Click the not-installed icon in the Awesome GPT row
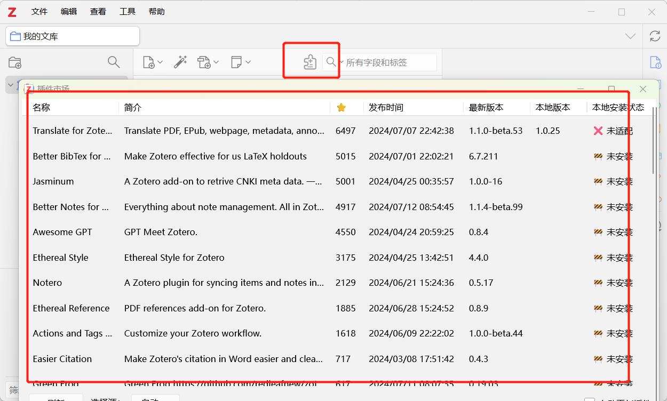667x401 pixels. click(598, 232)
